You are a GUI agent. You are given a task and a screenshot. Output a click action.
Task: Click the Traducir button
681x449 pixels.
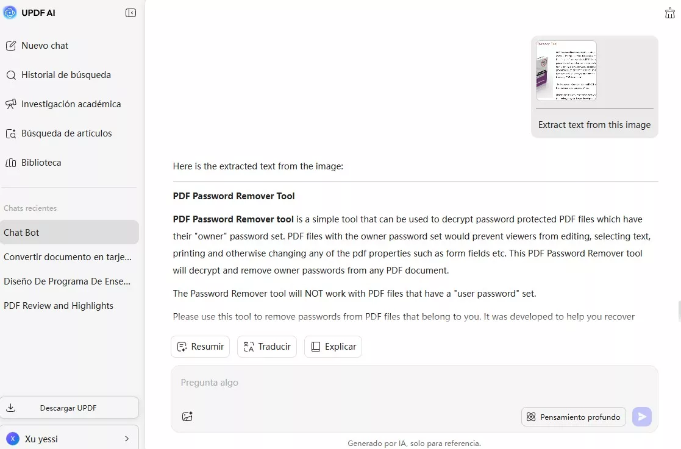click(267, 347)
